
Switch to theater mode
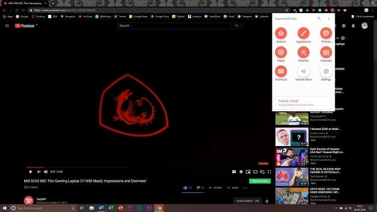coord(255,172)
